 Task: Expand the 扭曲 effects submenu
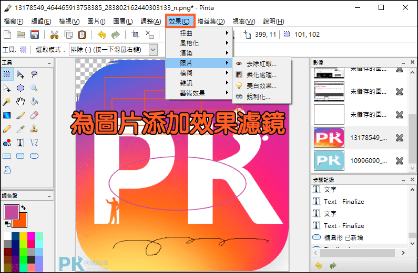pyautogui.click(x=199, y=33)
